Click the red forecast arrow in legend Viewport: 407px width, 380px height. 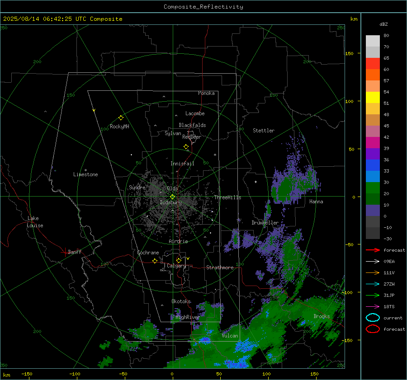point(373,250)
